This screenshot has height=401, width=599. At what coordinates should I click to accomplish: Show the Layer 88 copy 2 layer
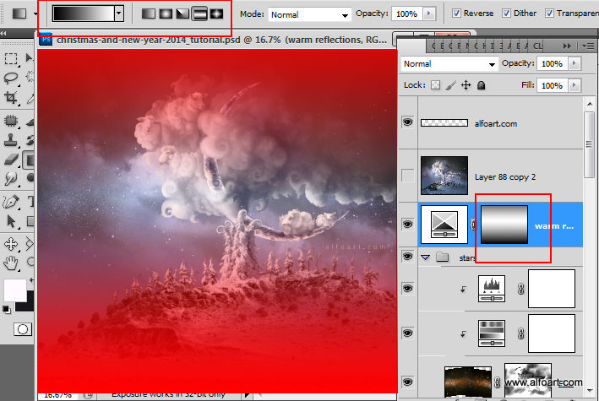coord(407,176)
